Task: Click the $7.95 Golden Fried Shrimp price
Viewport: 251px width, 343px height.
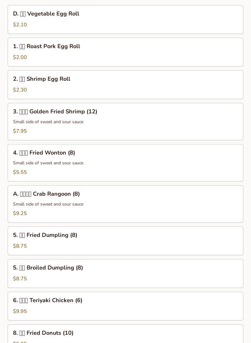Action: [x=20, y=131]
